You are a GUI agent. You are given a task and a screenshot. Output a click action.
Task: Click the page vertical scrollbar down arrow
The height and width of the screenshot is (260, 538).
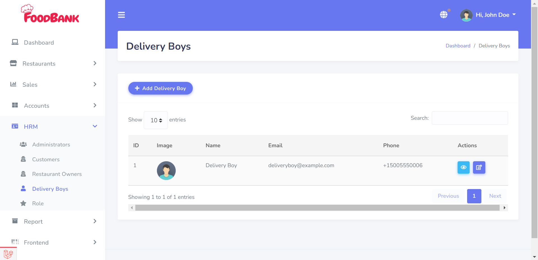tap(534, 257)
